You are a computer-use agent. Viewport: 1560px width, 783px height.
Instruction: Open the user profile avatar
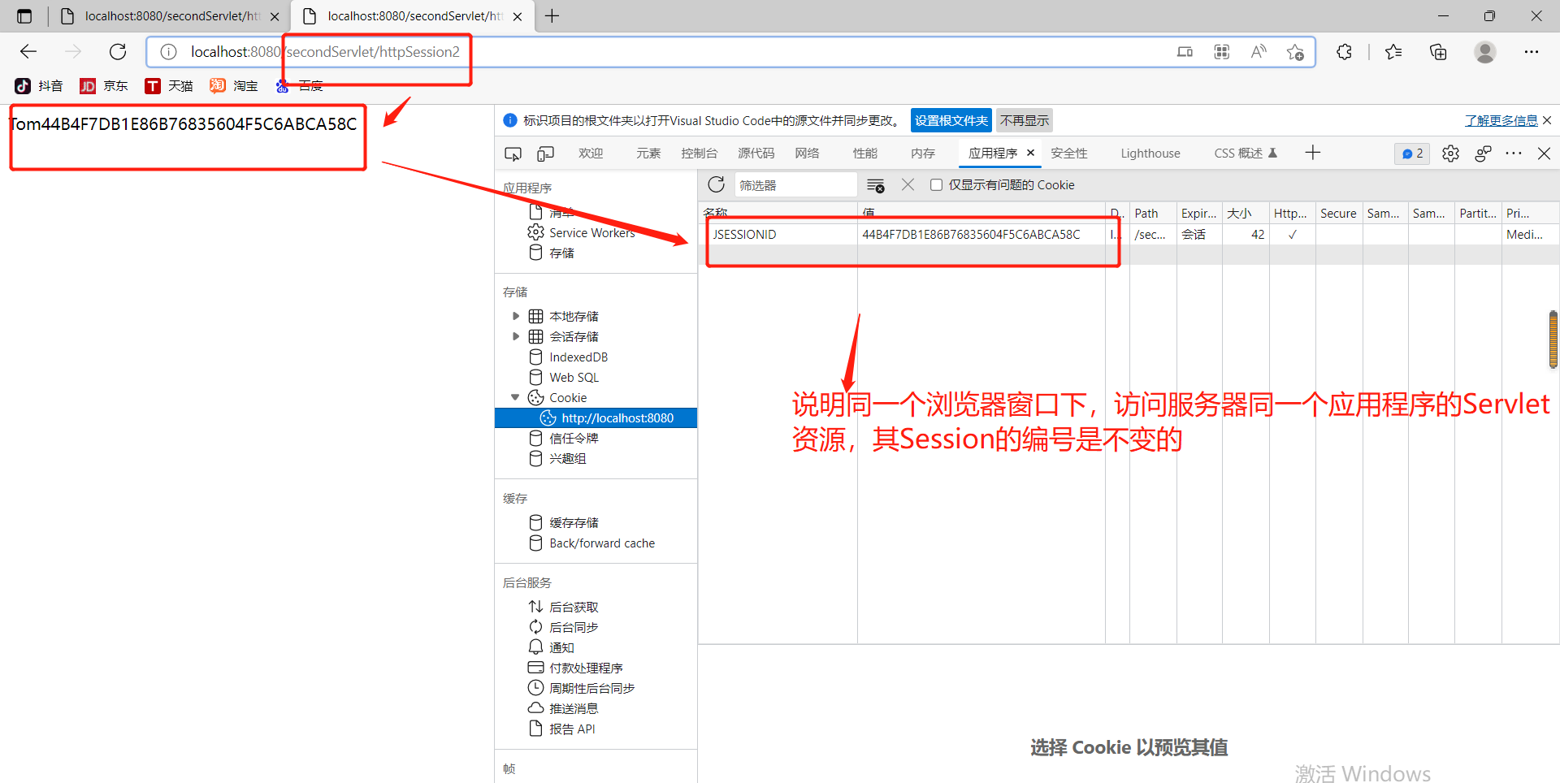[x=1485, y=52]
